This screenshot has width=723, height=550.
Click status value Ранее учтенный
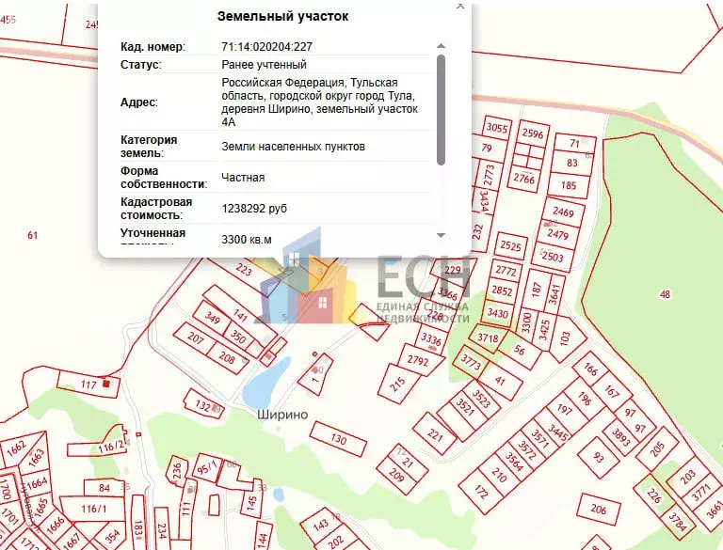(265, 65)
